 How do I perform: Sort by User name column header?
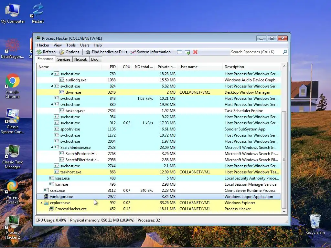(200, 67)
